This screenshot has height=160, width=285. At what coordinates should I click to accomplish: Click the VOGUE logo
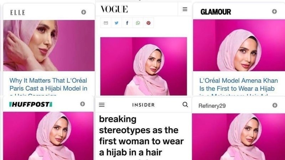[x=114, y=9]
